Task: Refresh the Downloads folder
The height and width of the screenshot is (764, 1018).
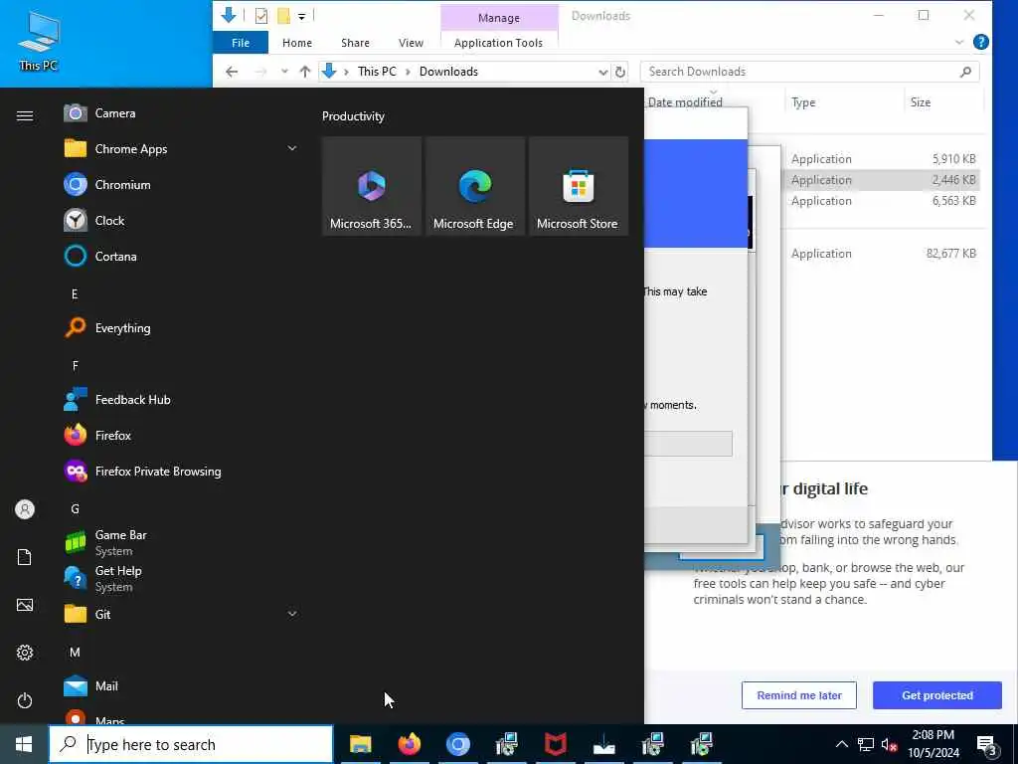Action: pos(620,72)
